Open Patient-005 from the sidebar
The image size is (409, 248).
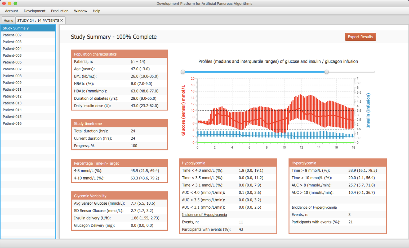tap(12, 56)
